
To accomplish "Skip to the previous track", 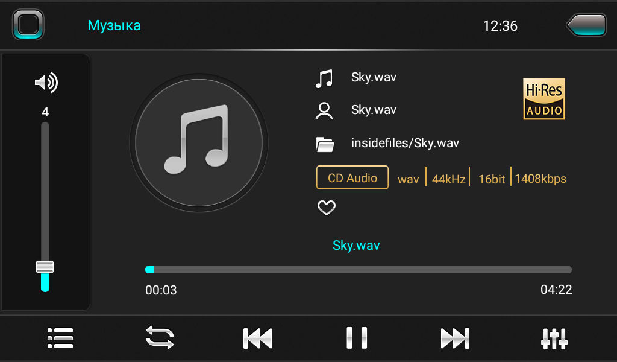I will [257, 338].
